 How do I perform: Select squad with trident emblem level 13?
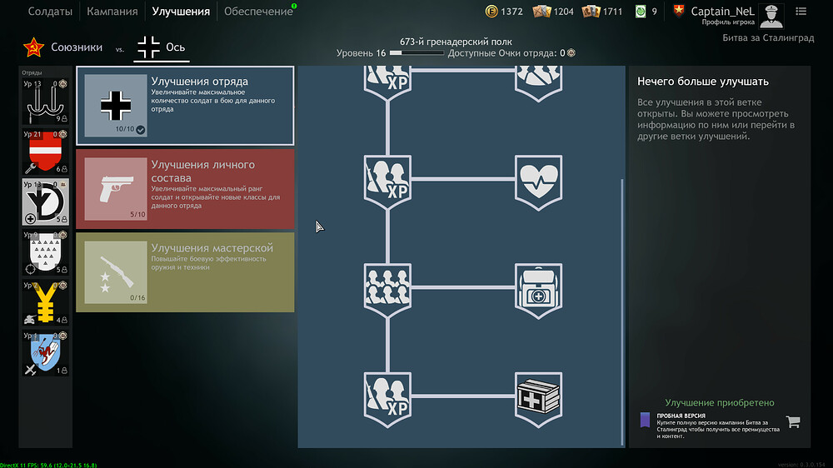pos(45,101)
